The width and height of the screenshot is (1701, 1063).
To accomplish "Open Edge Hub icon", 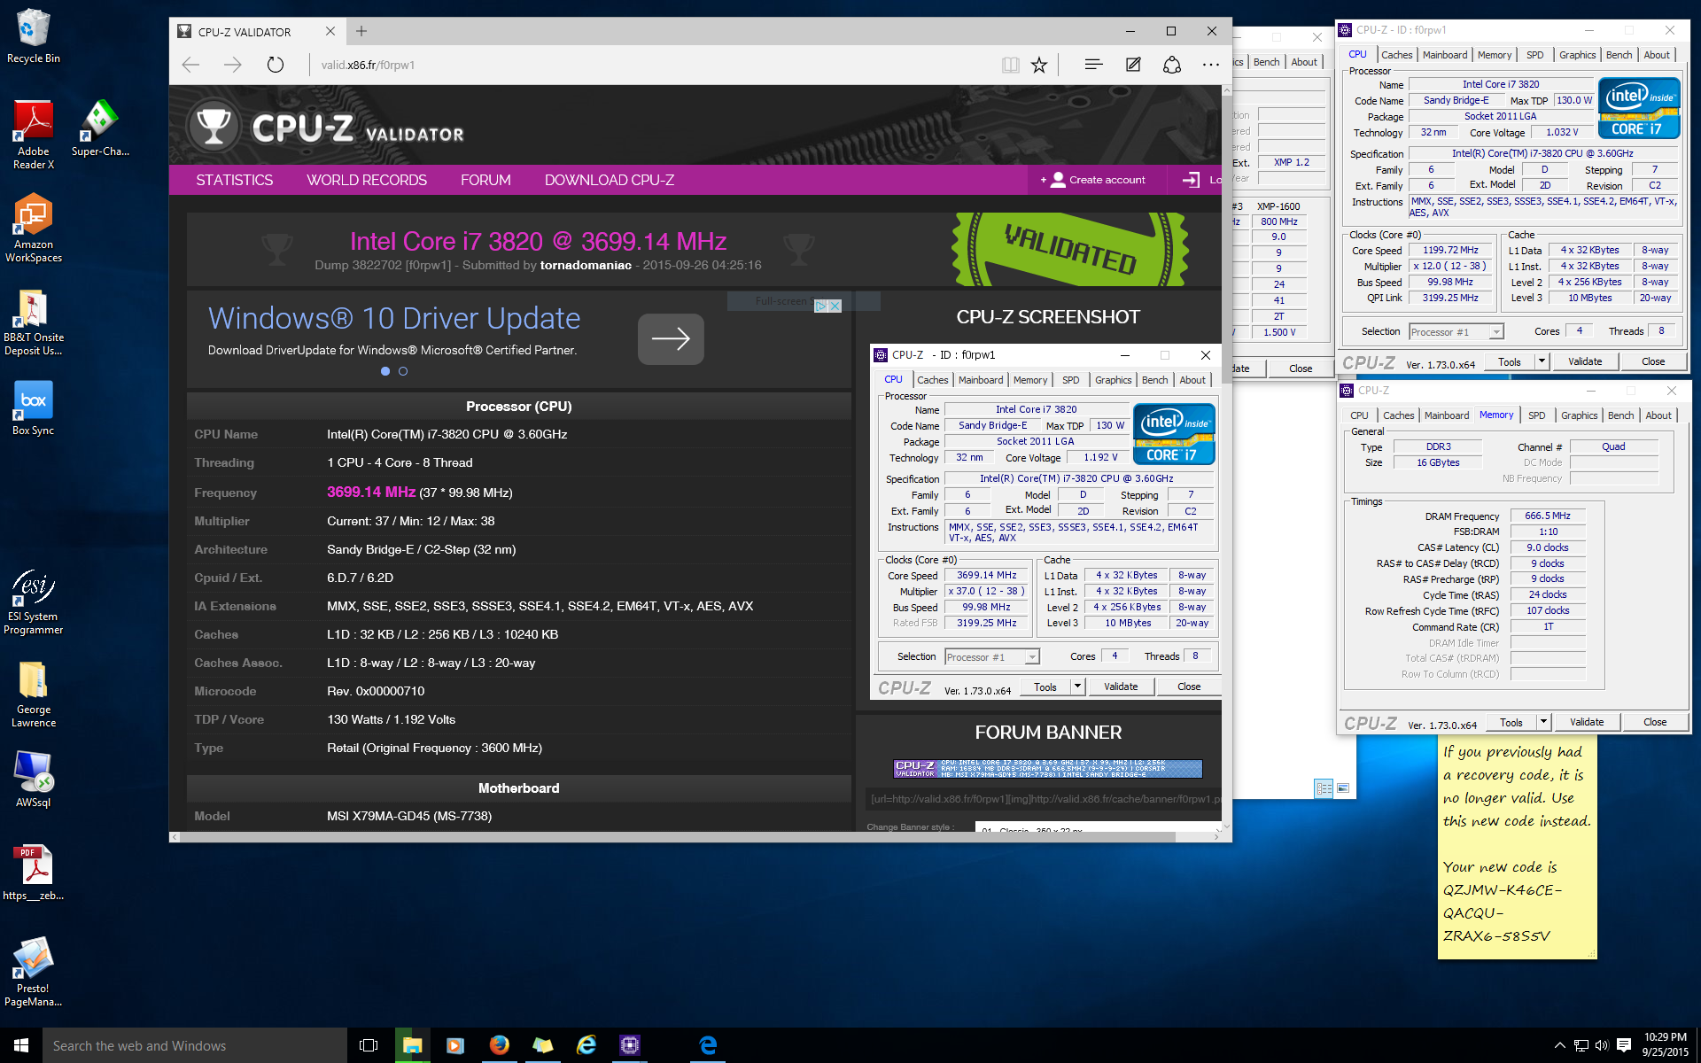I will point(1093,65).
